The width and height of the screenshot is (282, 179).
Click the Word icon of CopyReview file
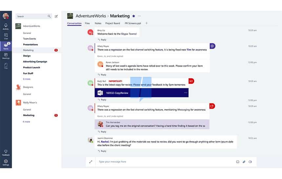coord(100,93)
